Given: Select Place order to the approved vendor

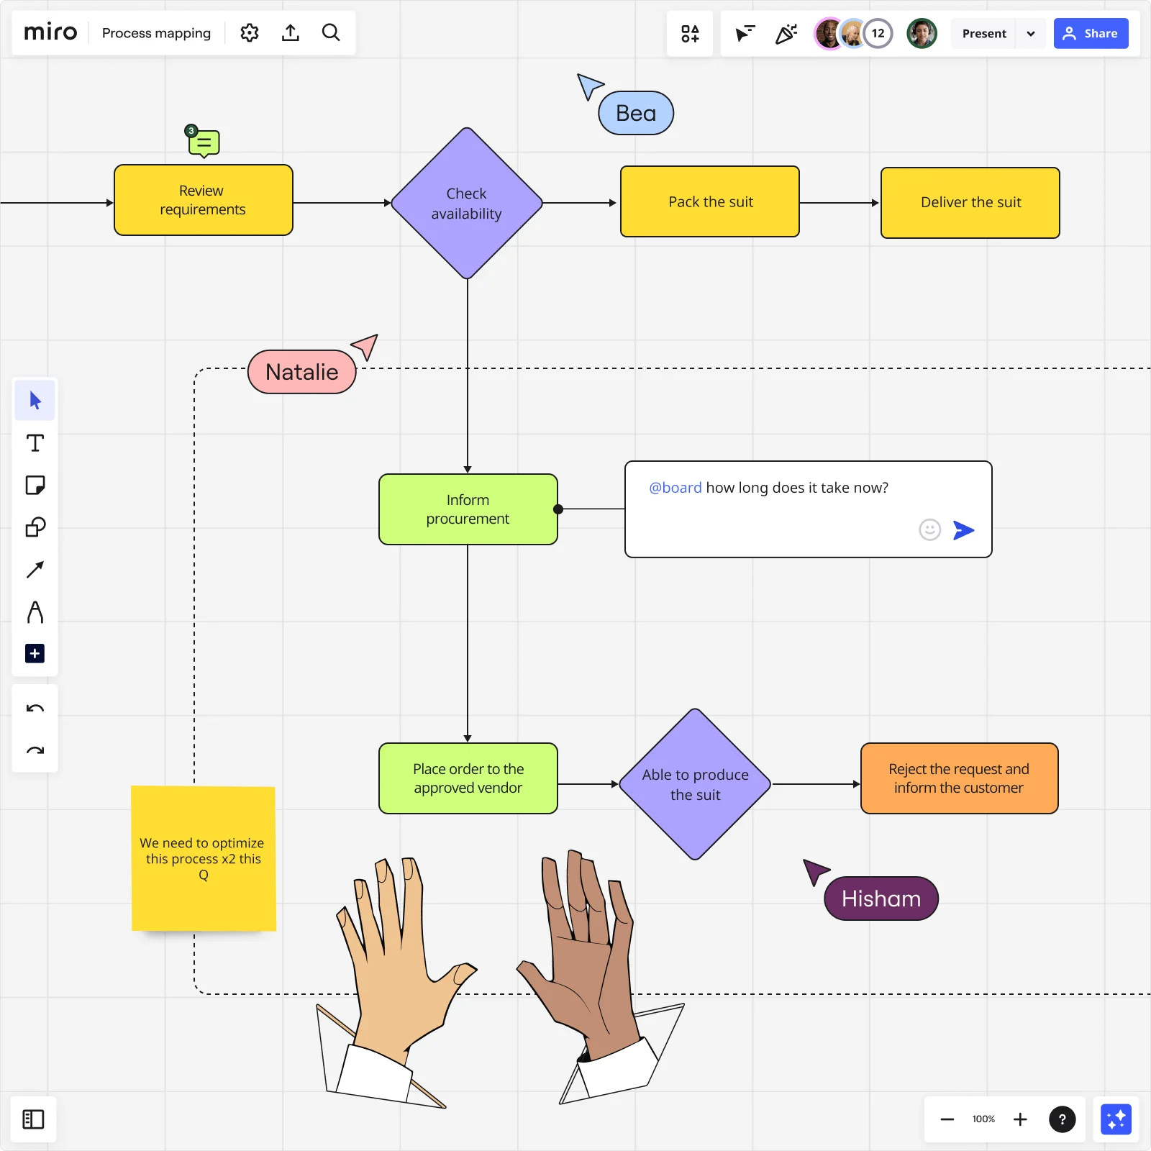Looking at the screenshot, I should click(468, 778).
